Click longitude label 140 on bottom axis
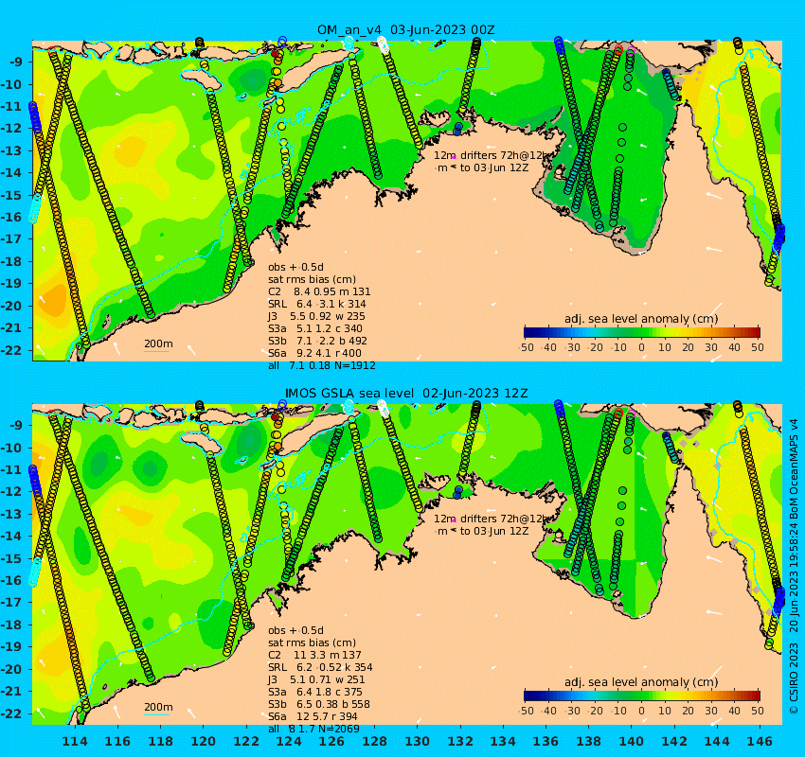This screenshot has width=805, height=757. 631,741
